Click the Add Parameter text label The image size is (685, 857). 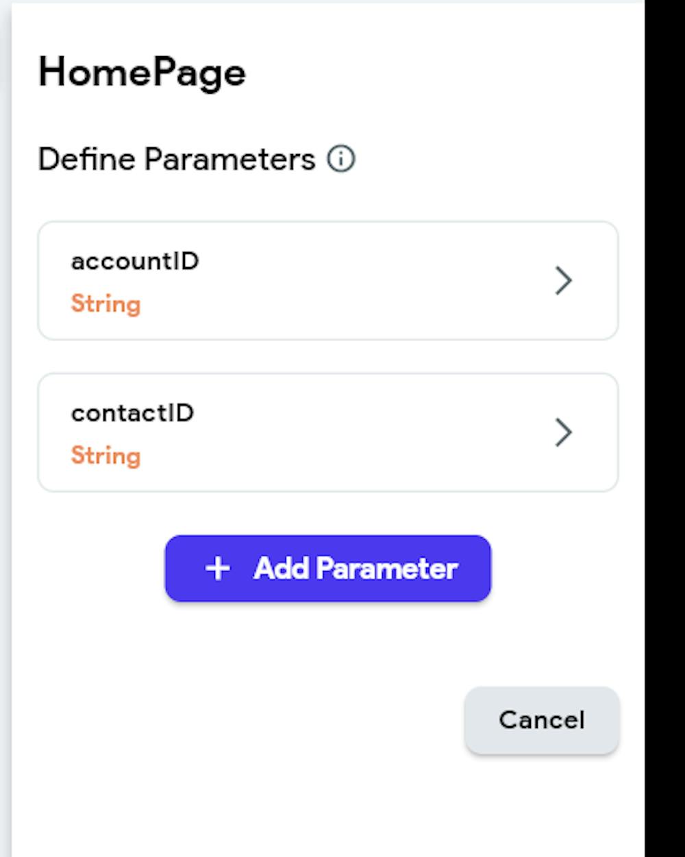(x=356, y=569)
